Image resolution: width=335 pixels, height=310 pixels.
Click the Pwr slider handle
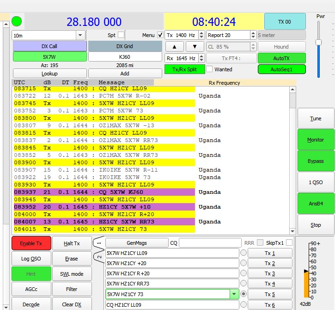[x=318, y=42]
